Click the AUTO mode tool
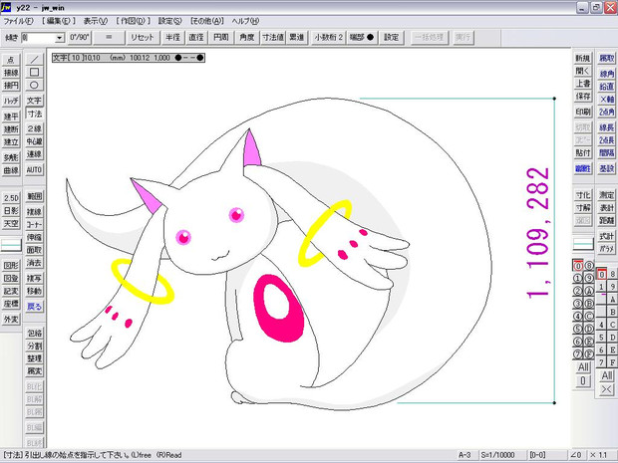 pyautogui.click(x=34, y=169)
